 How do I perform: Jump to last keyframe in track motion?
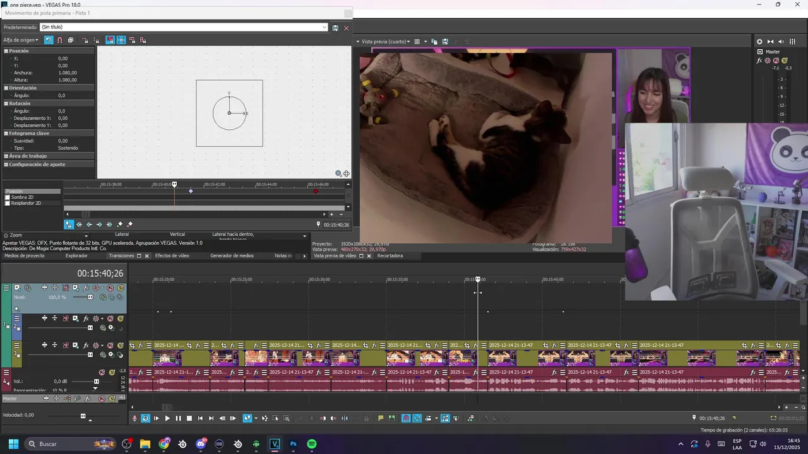[109, 224]
